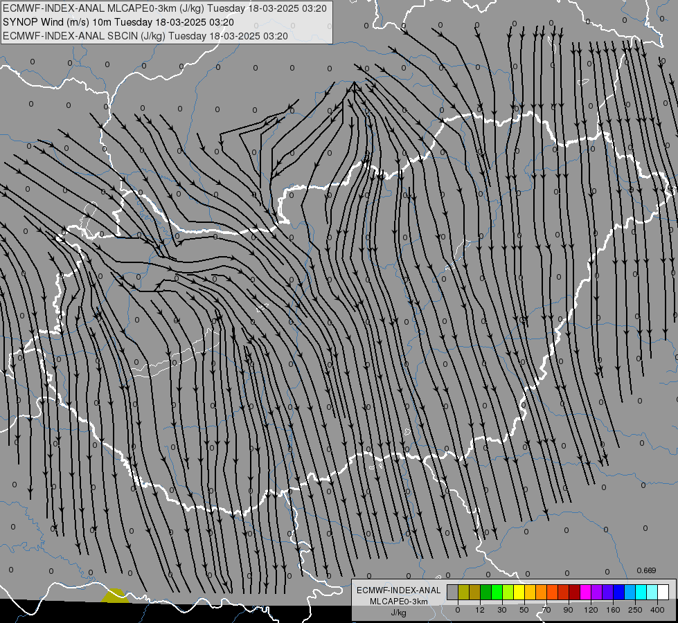
Task: Click the 0.669 grid value on map
Action: pos(646,570)
